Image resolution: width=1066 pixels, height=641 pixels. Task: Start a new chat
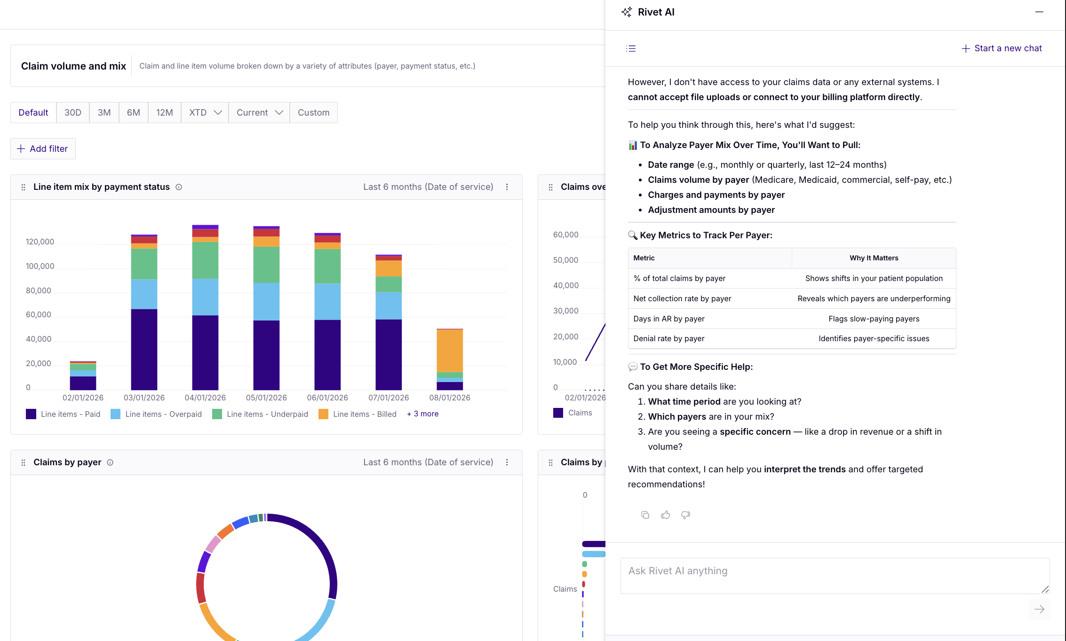(1002, 48)
